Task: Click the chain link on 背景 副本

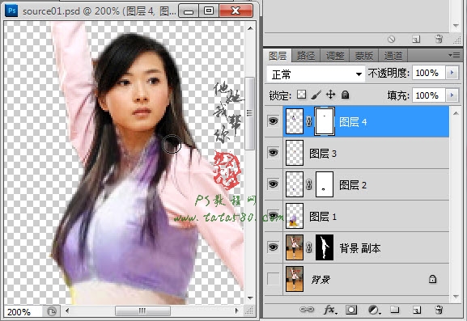Action: [x=309, y=247]
